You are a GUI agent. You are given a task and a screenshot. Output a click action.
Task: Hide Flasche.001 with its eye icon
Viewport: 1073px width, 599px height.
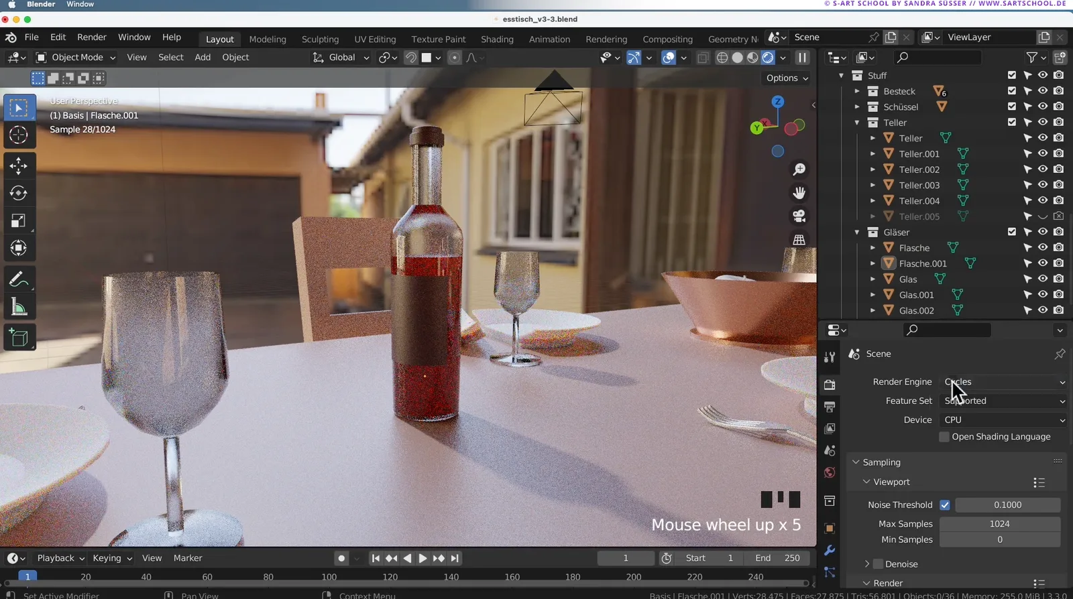click(x=1043, y=263)
